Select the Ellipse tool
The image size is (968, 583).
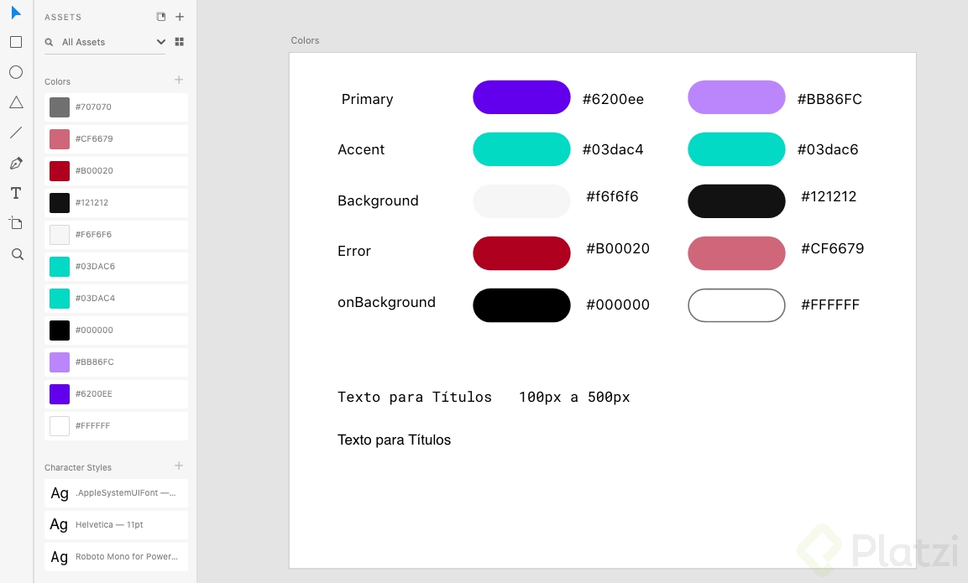(15, 71)
